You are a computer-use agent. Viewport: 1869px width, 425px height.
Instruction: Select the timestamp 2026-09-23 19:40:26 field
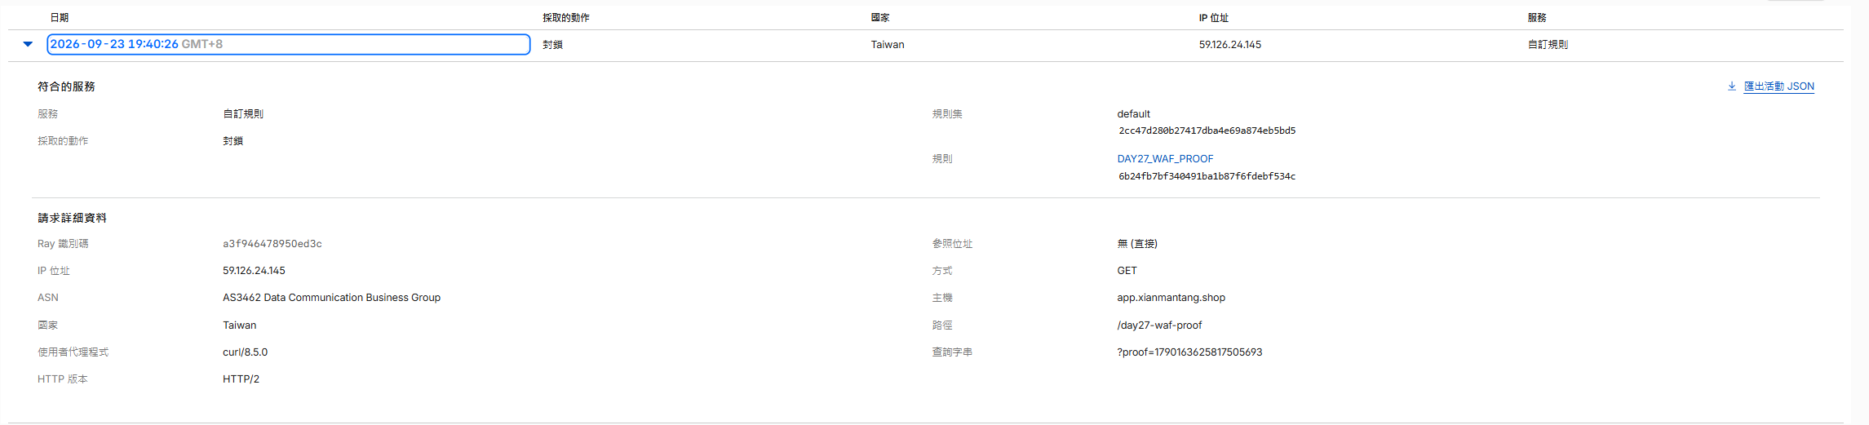pos(289,44)
